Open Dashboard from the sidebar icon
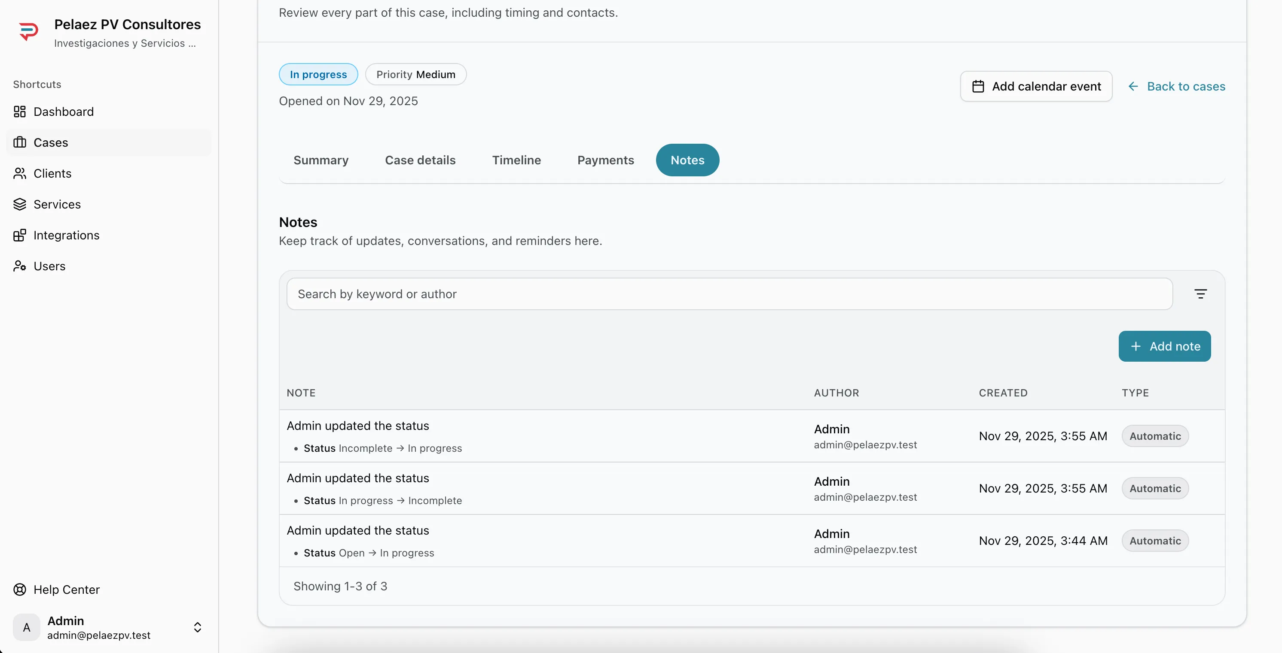 (x=19, y=112)
